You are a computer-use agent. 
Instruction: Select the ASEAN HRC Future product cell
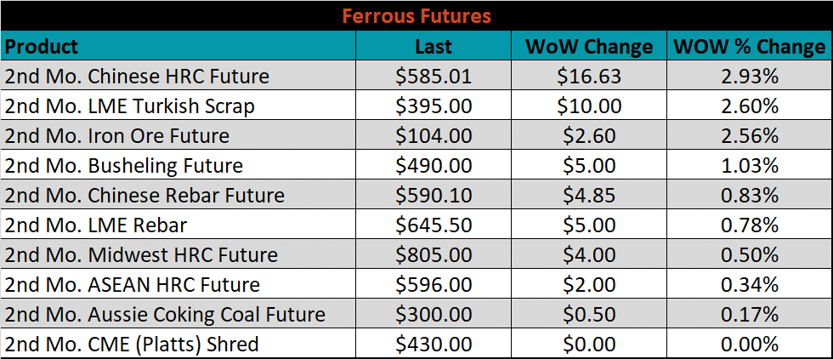coord(178,284)
